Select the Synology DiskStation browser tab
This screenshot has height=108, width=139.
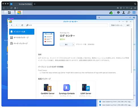pos(22,4)
